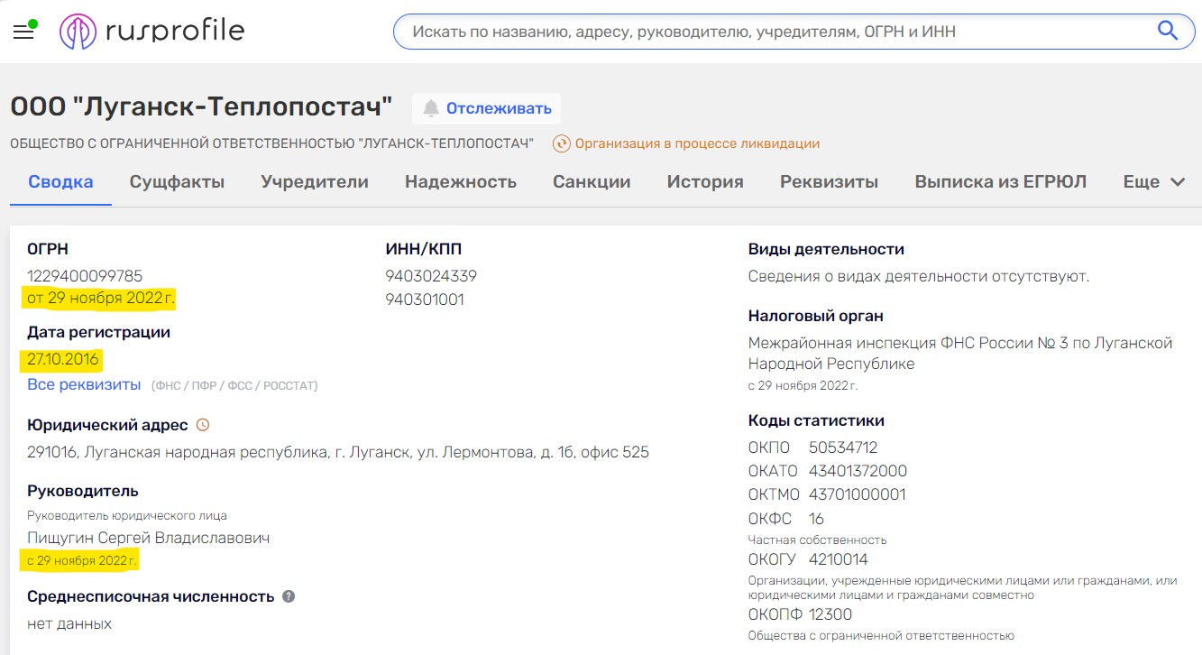
Task: Click the question mark near Среднесписочная численность
Action: pyautogui.click(x=289, y=596)
